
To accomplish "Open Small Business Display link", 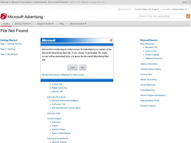I will click(151, 69).
